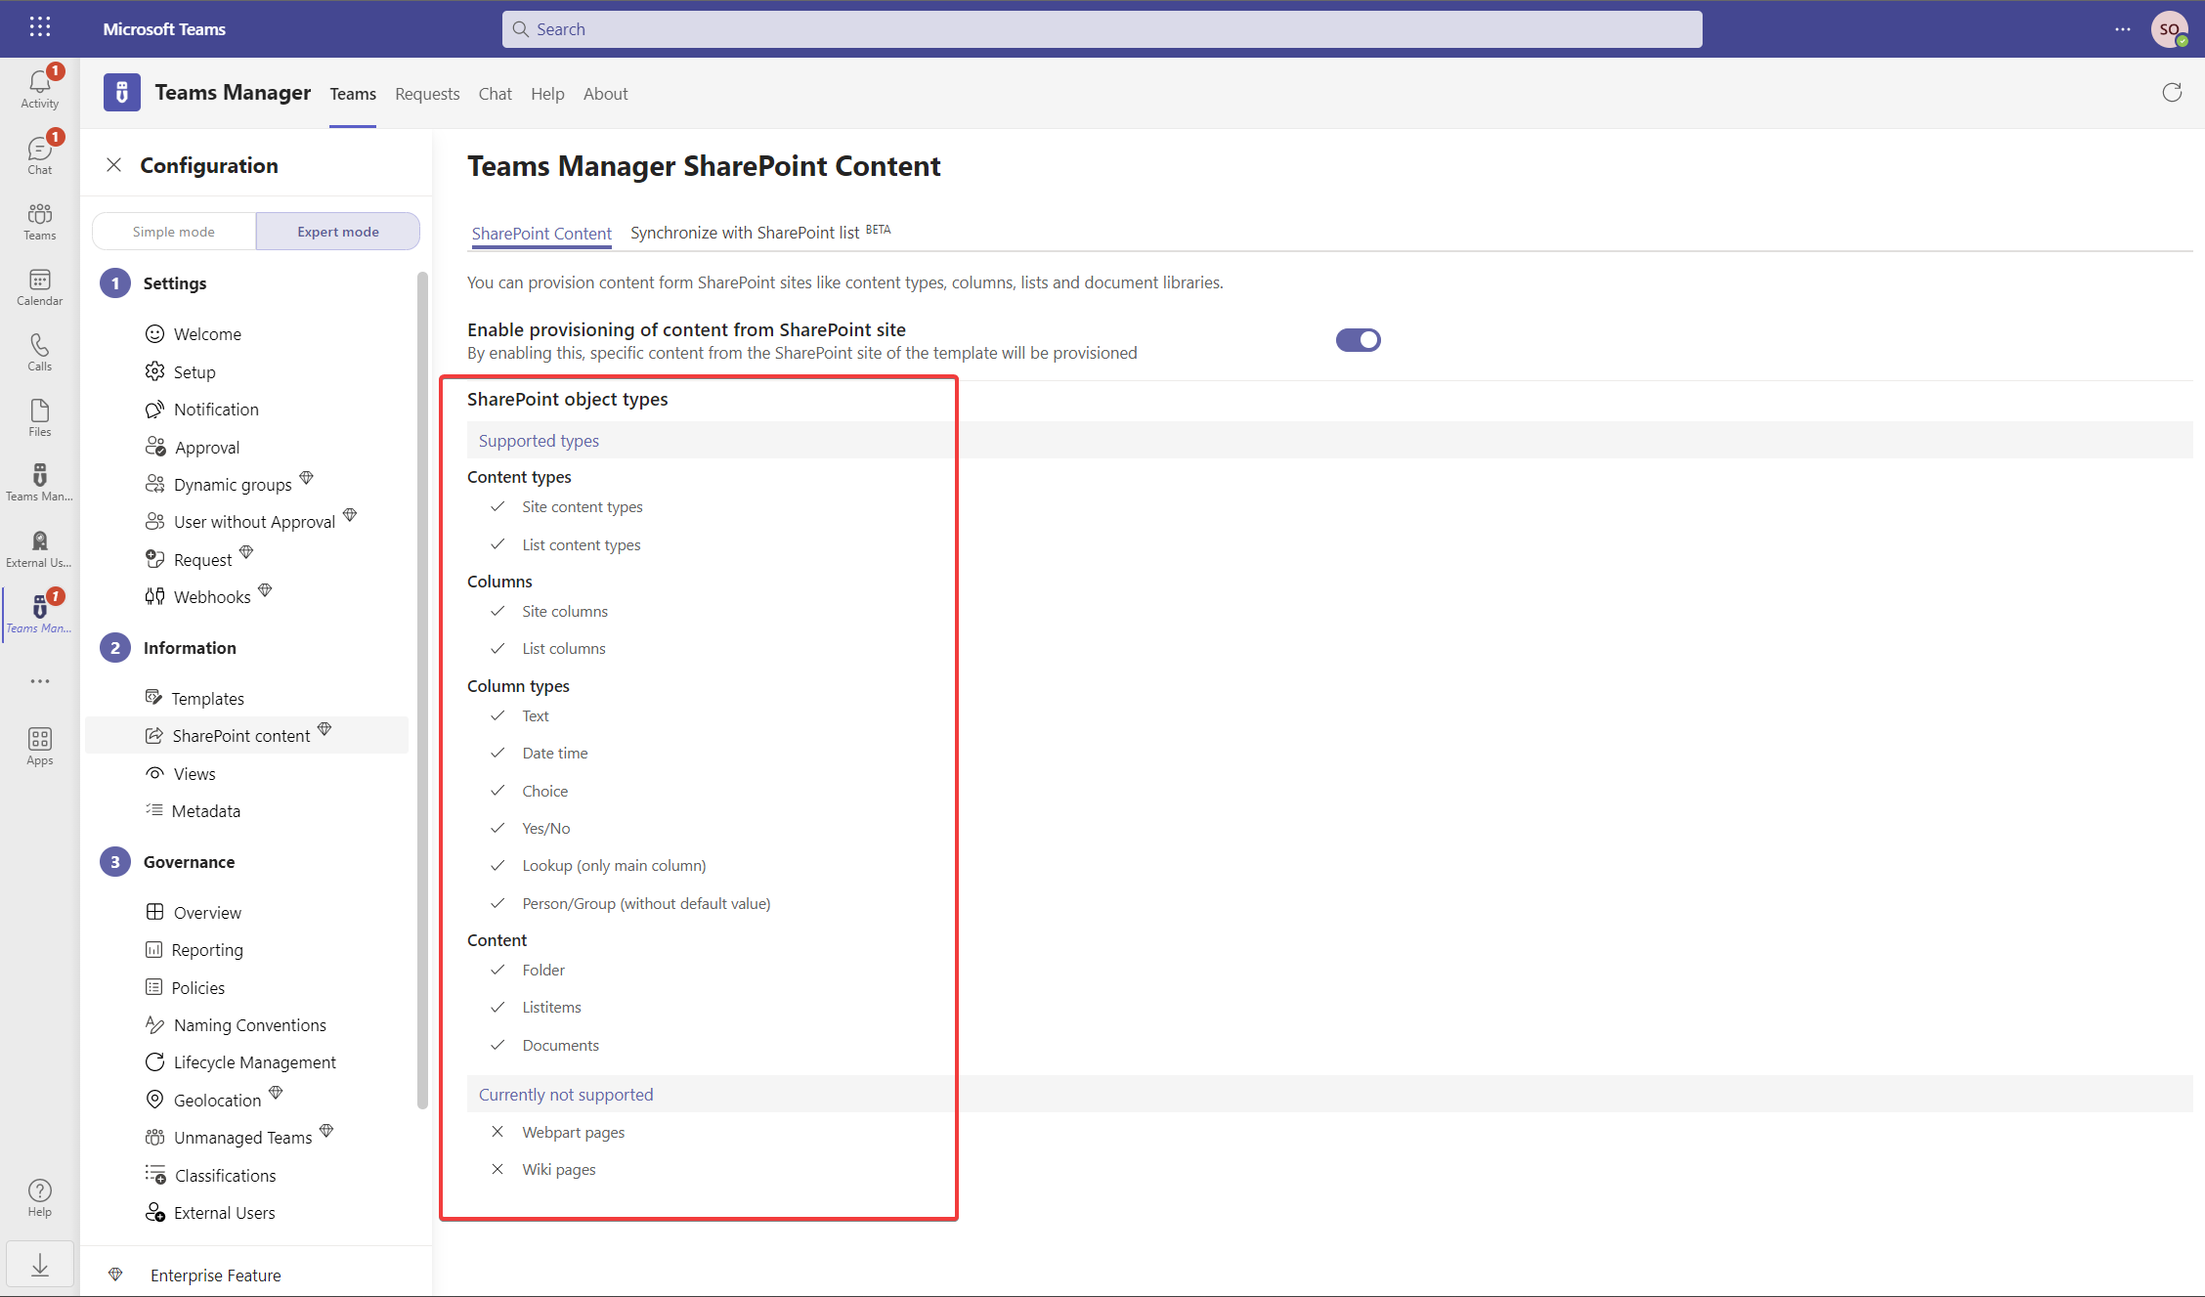2205x1297 pixels.
Task: Click the configuration sidebar scrollbar
Action: pyautogui.click(x=422, y=689)
